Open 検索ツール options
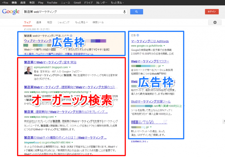 pos(98,22)
